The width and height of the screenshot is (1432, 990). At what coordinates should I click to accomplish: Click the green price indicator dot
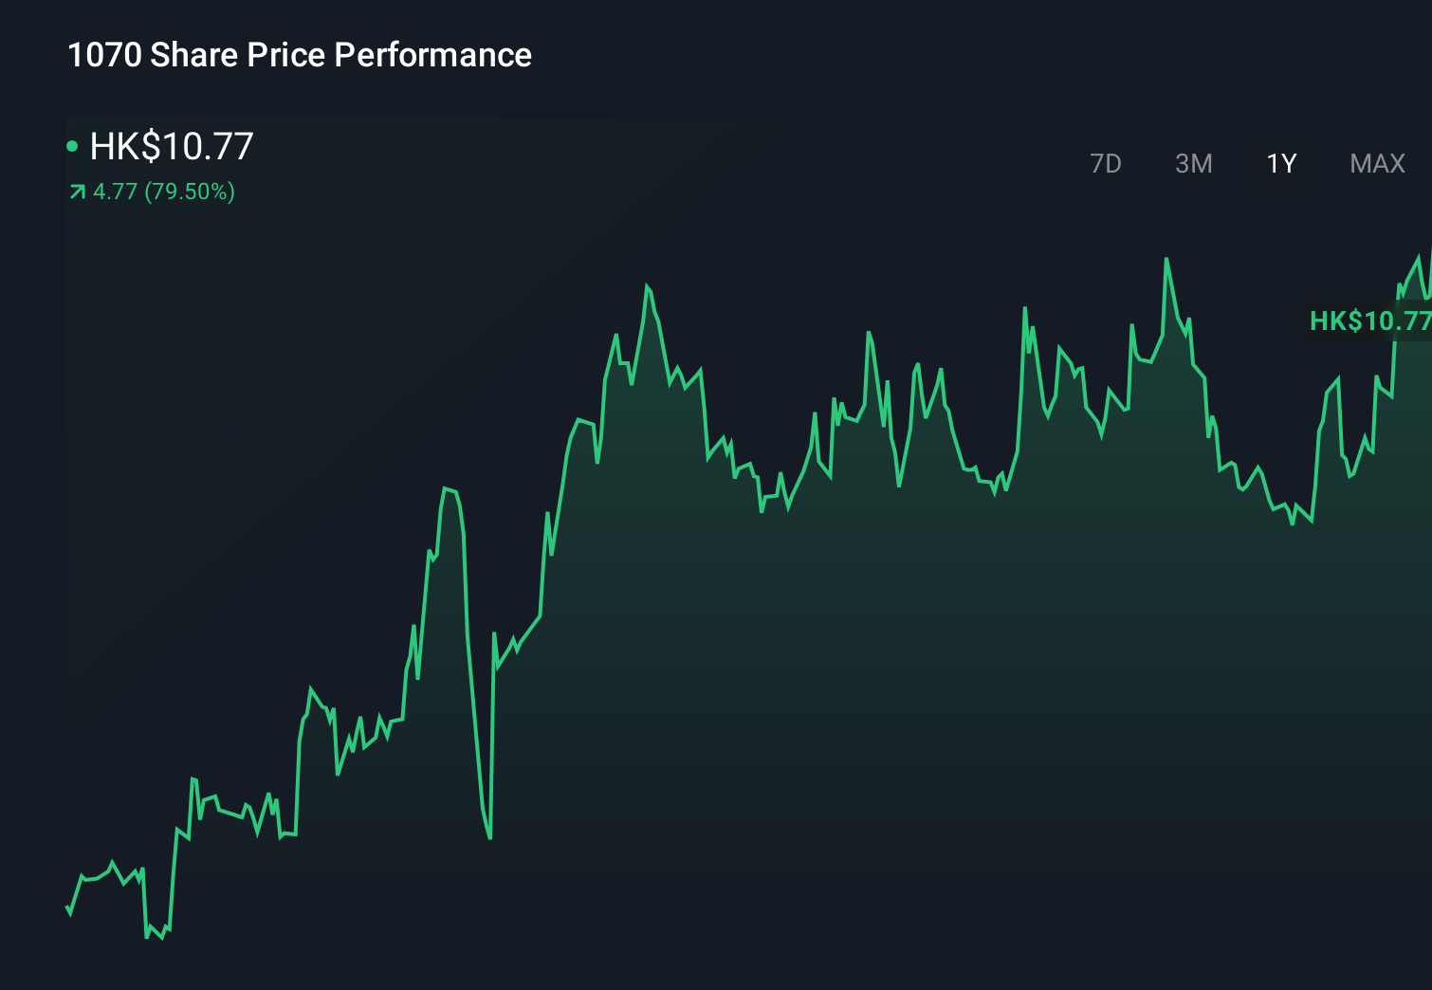pos(72,145)
